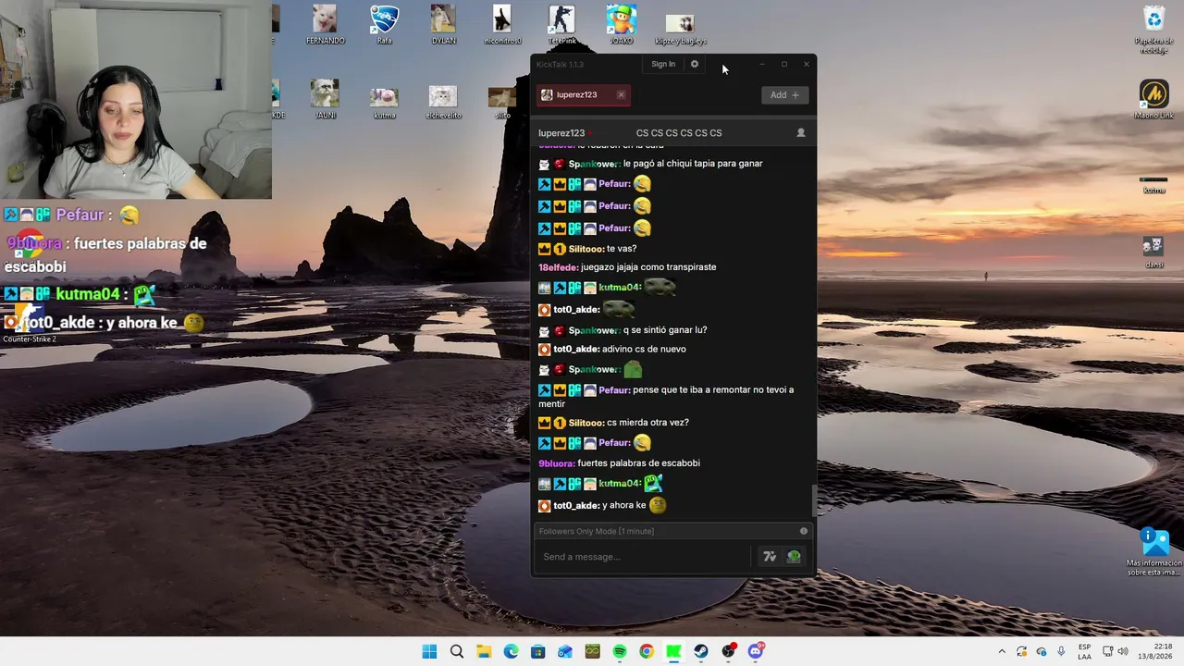The width and height of the screenshot is (1184, 666).
Task: Click the Add channel button
Action: pos(784,94)
